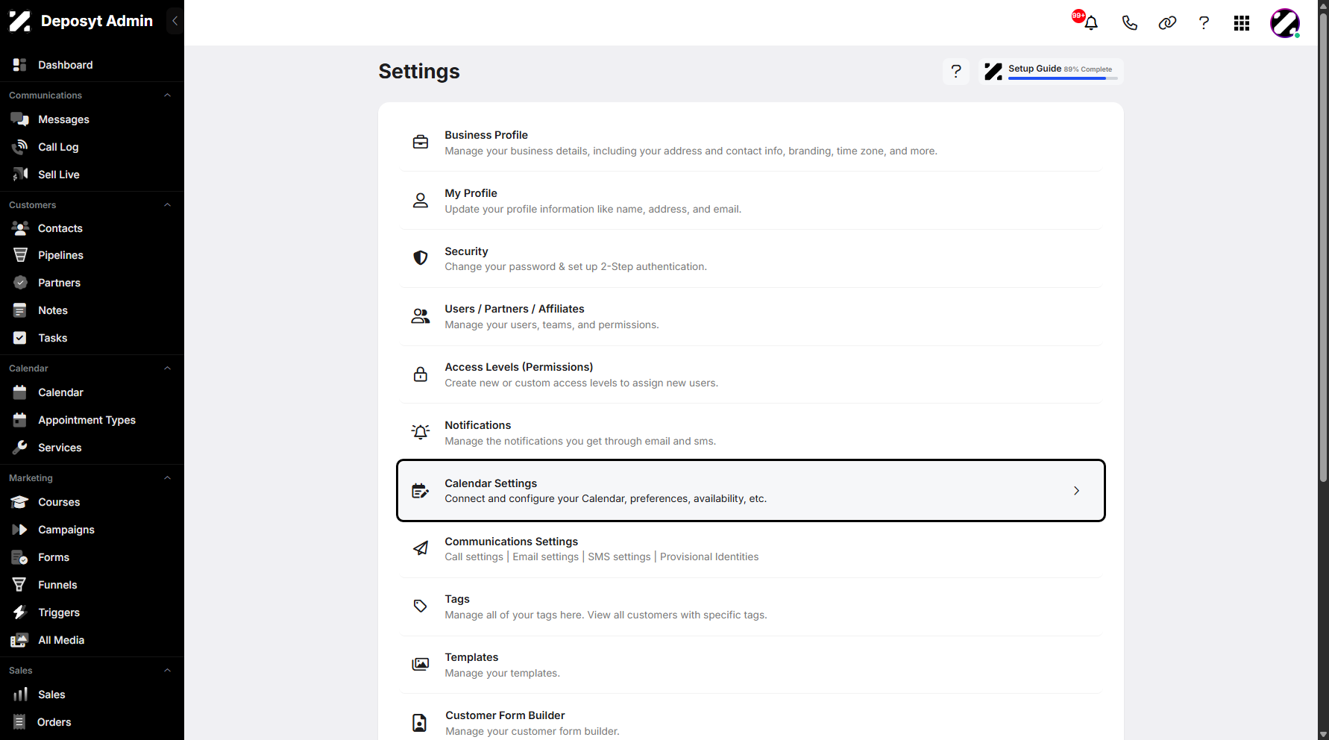Collapse the Calendar sidebar section
The image size is (1329, 740).
click(168, 369)
